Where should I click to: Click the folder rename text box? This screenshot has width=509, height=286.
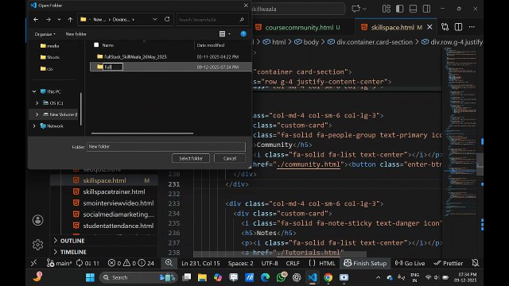(x=113, y=67)
